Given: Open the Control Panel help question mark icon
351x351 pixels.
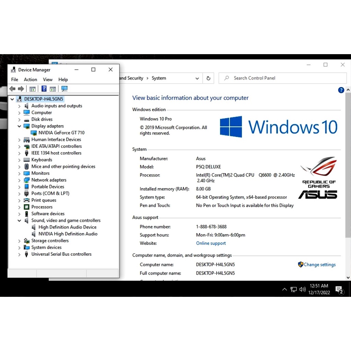Looking at the screenshot, I should click(x=341, y=90).
